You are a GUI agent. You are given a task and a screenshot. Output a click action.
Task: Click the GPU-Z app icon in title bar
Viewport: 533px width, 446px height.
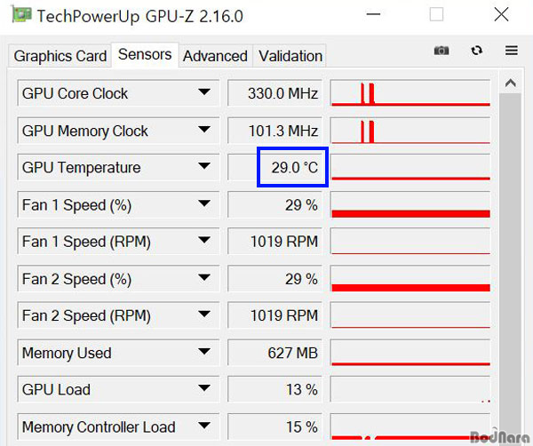coord(19,15)
